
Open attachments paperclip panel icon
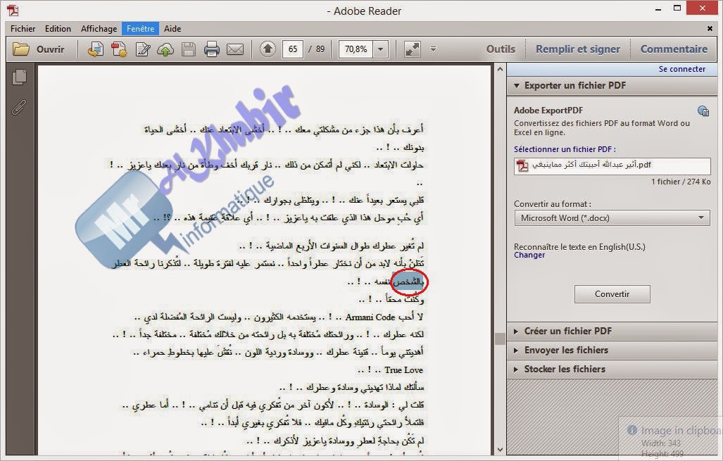pos(20,108)
